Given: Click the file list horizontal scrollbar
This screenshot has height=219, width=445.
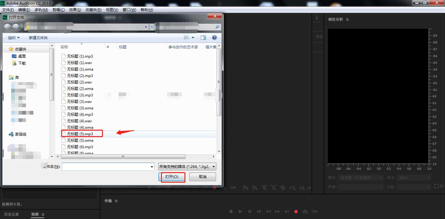Looking at the screenshot, I should [x=123, y=157].
